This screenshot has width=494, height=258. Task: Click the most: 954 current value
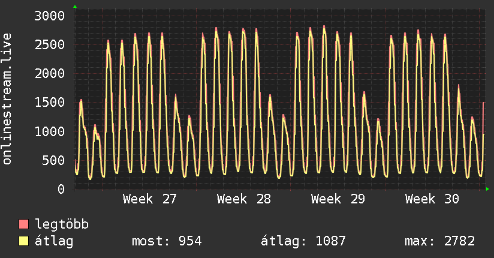(167, 241)
